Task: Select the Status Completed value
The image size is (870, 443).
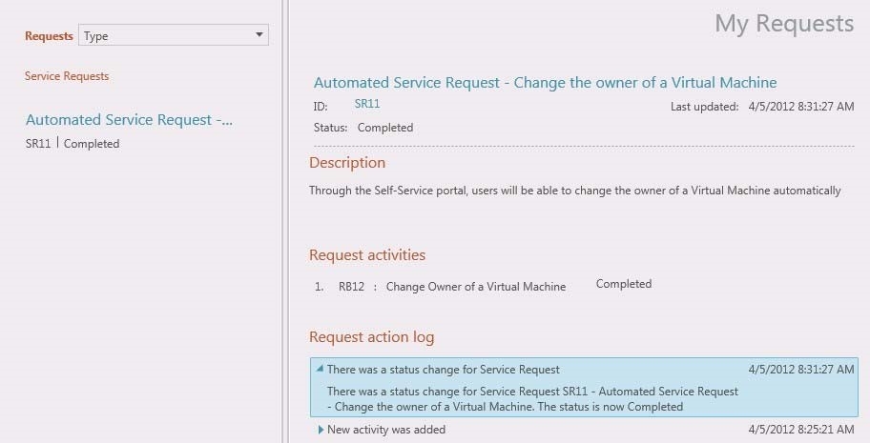Action: point(385,128)
